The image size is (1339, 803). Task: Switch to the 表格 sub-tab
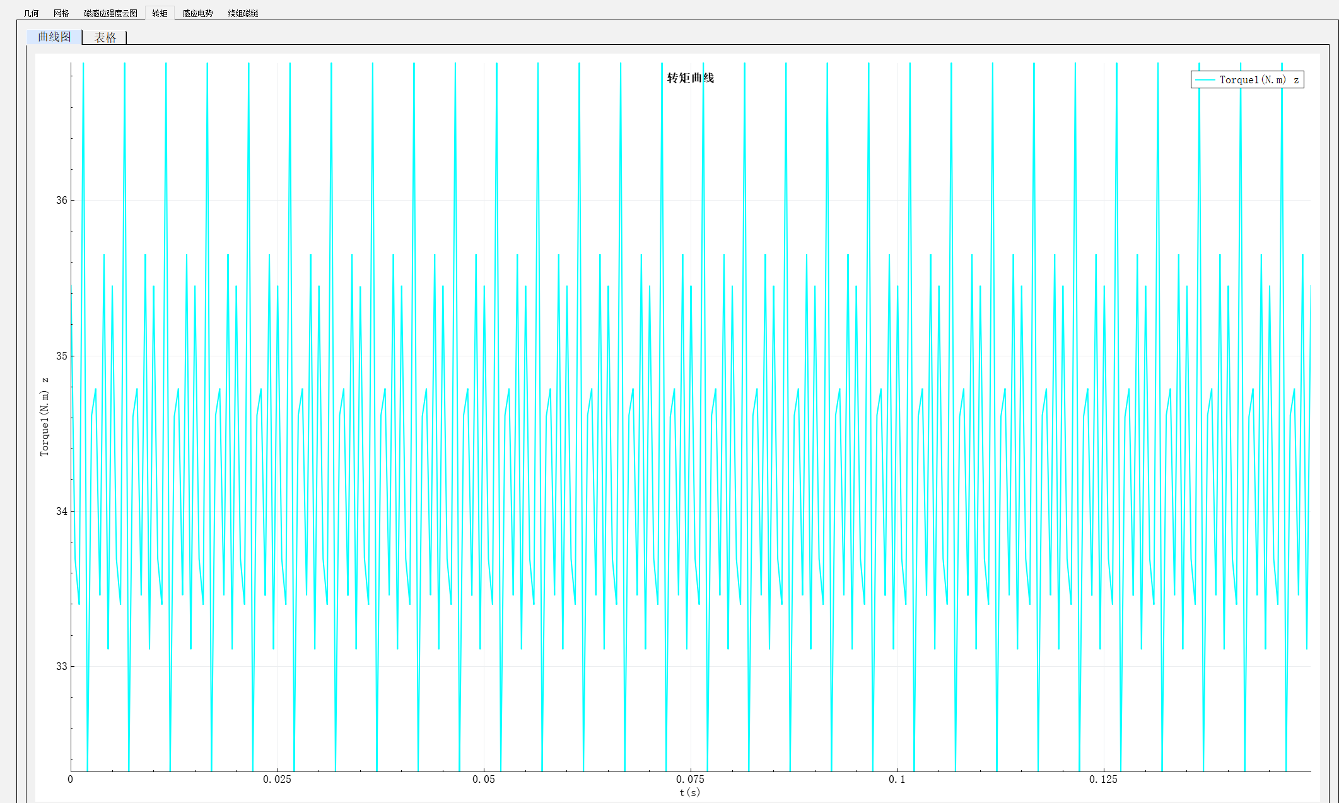(105, 38)
